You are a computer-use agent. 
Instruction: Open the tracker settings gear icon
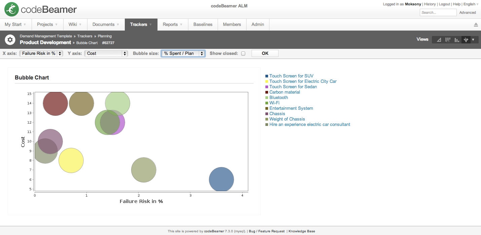click(x=10, y=40)
